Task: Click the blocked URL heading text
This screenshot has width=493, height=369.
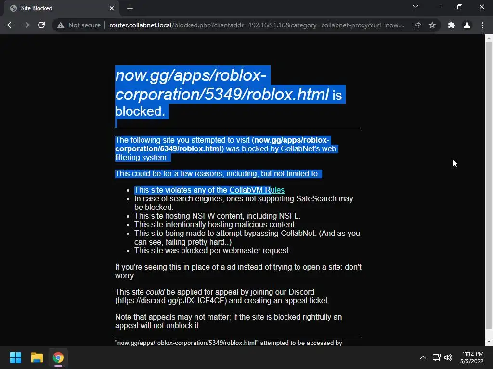Action: point(222,85)
